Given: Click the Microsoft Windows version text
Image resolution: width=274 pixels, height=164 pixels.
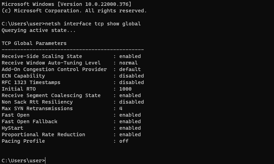Looking at the screenshot, I should (66, 4).
